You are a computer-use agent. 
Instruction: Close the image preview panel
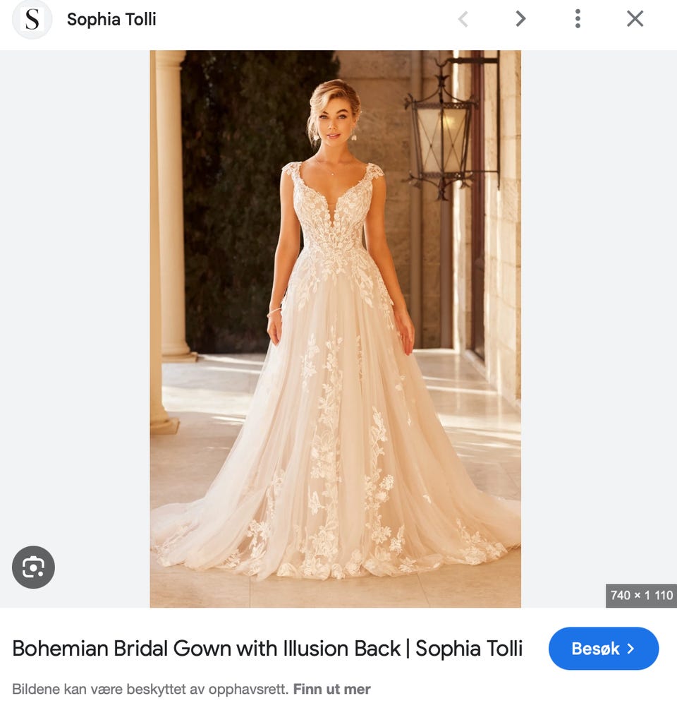coord(635,19)
